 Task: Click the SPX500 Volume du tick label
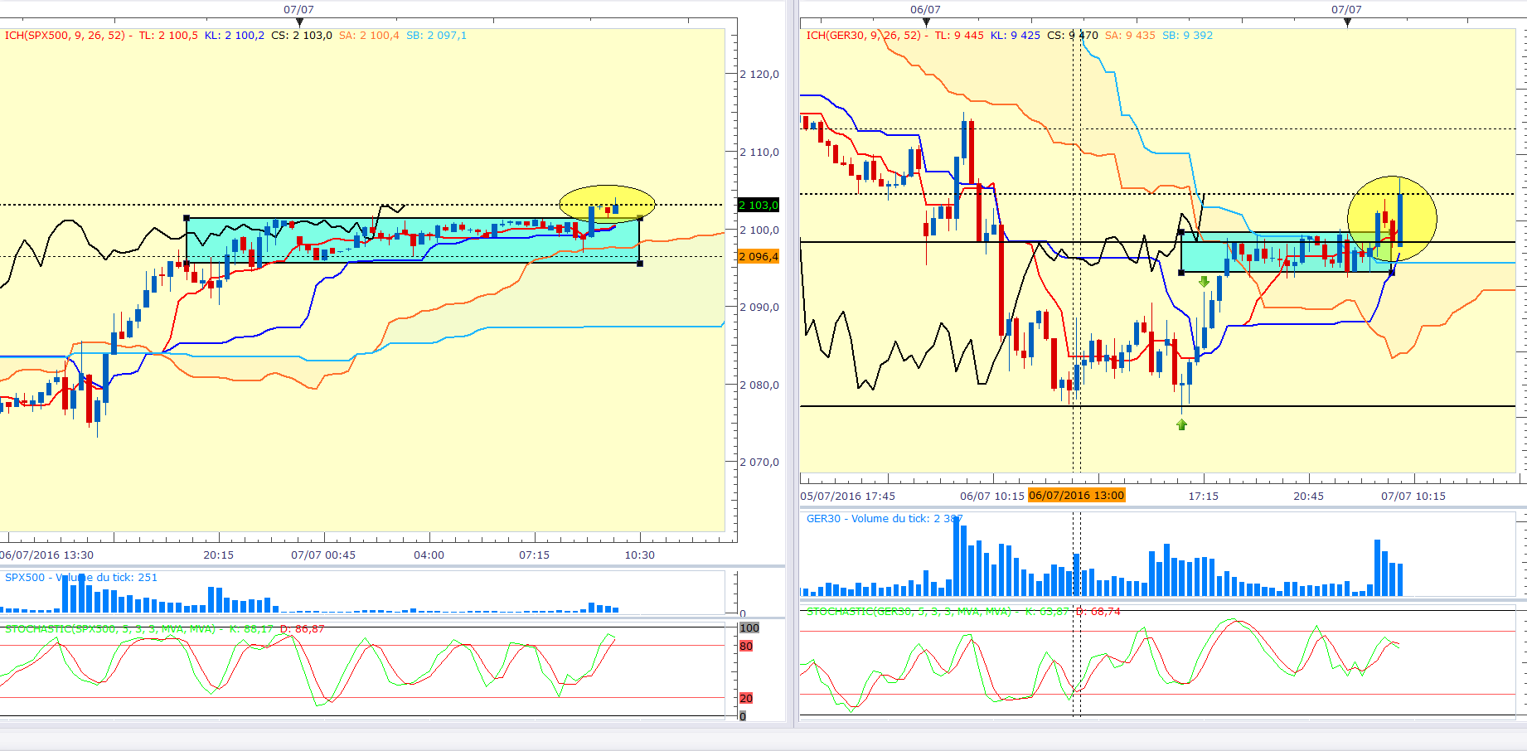[80, 578]
